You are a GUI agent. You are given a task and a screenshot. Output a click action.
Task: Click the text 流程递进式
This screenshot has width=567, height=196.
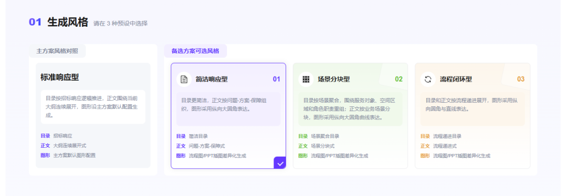(x=445, y=146)
